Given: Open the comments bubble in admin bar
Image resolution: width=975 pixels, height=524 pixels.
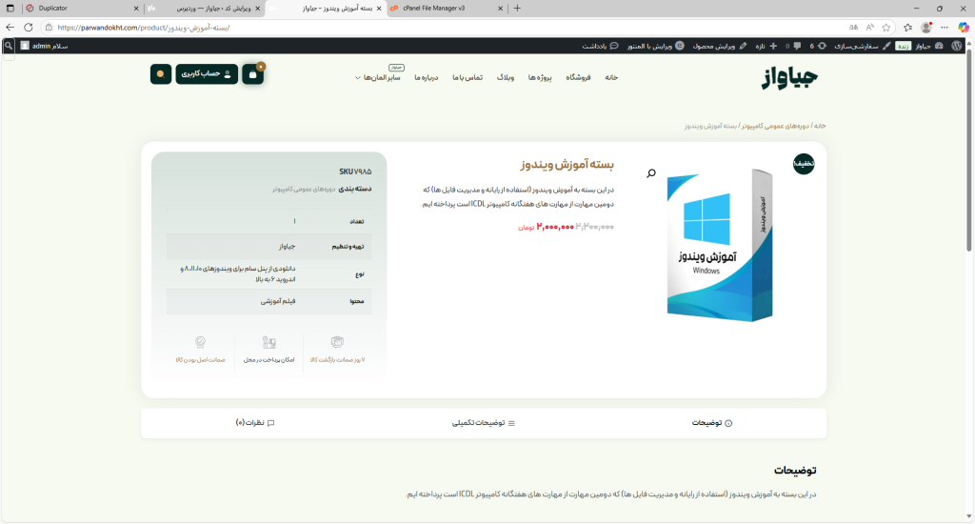Looking at the screenshot, I should [x=798, y=46].
